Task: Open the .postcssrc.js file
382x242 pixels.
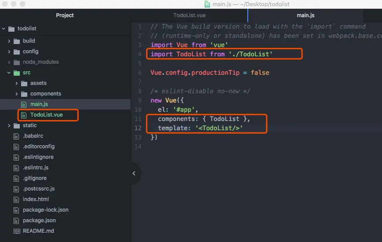Action: point(39,189)
